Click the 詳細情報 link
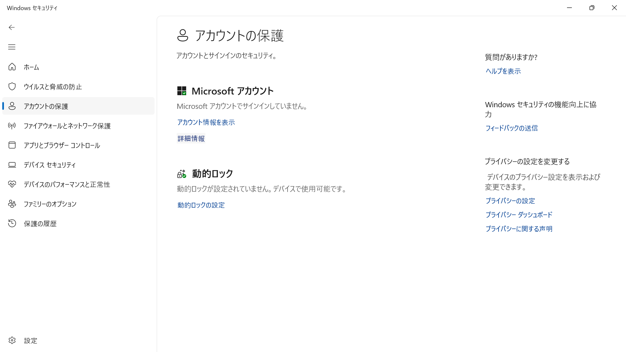 (191, 138)
